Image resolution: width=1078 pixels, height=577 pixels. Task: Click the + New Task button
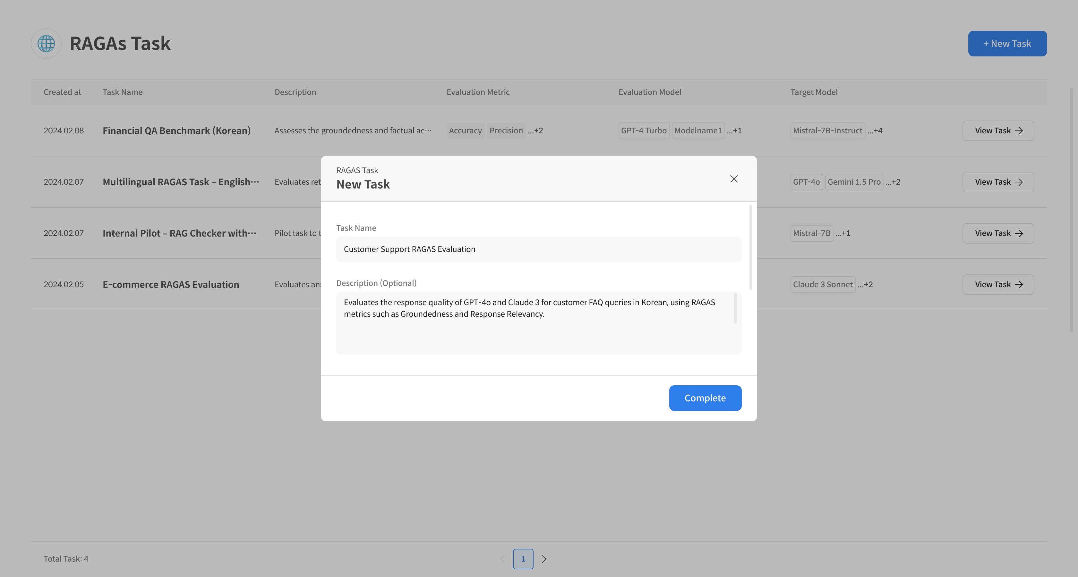[1007, 44]
